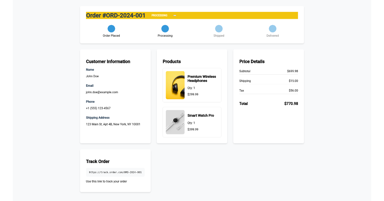Select the Customer Information section heading
Screen dimensions: 384x201
coord(108,61)
